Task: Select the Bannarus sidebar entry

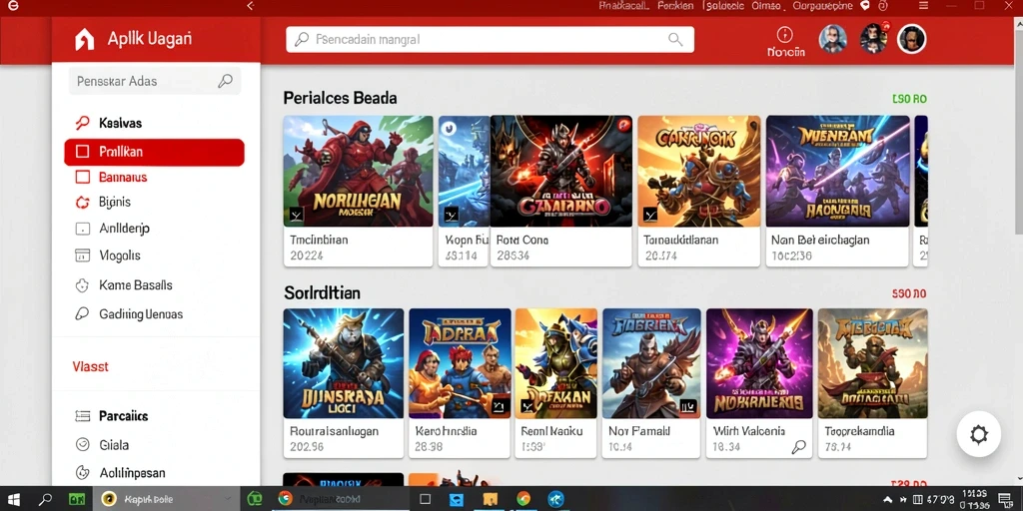Action: tap(112, 178)
